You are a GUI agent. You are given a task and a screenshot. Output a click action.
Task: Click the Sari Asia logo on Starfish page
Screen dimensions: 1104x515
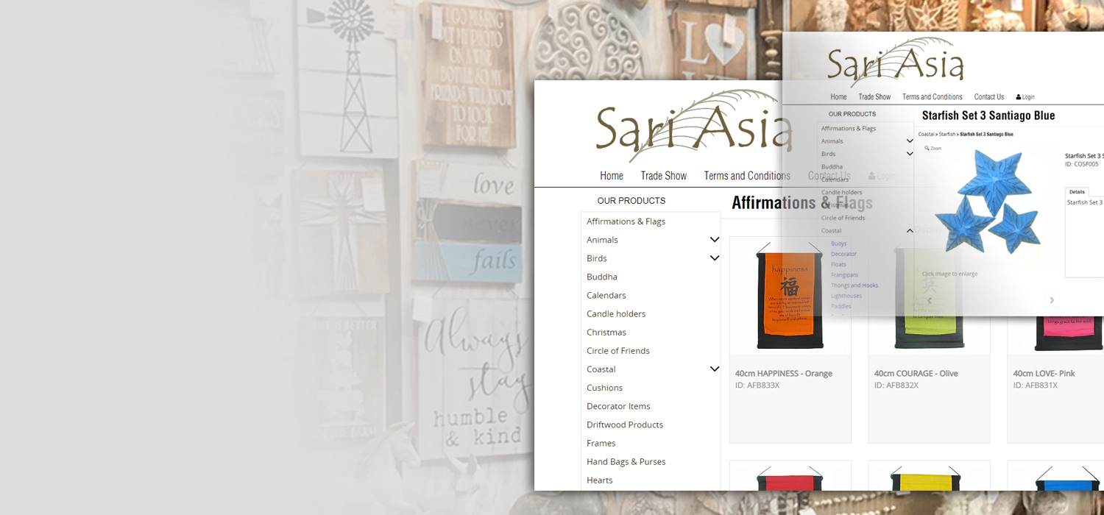point(895,62)
